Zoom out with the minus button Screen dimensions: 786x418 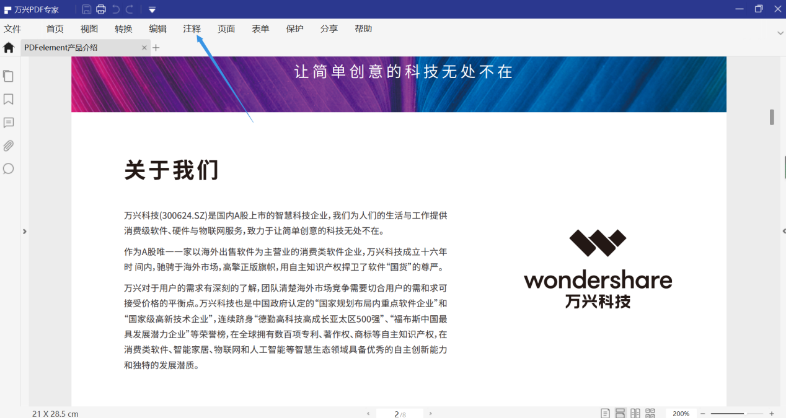click(702, 414)
